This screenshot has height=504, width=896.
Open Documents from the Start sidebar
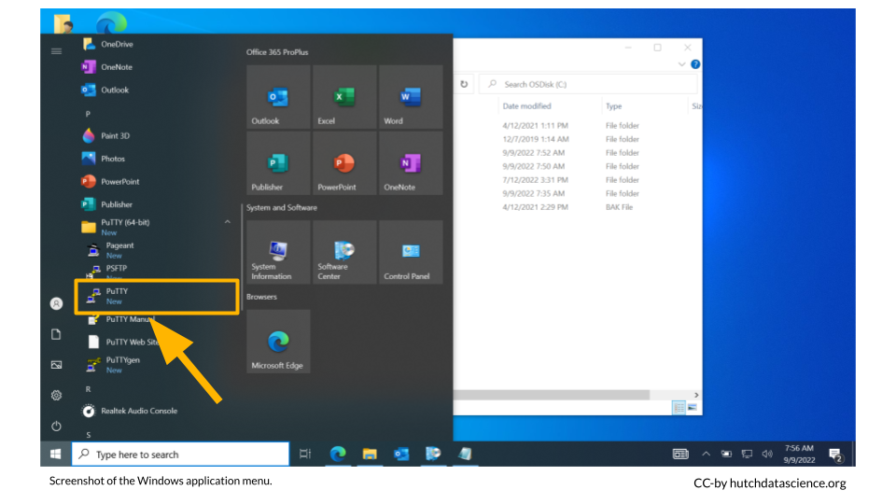click(x=56, y=334)
